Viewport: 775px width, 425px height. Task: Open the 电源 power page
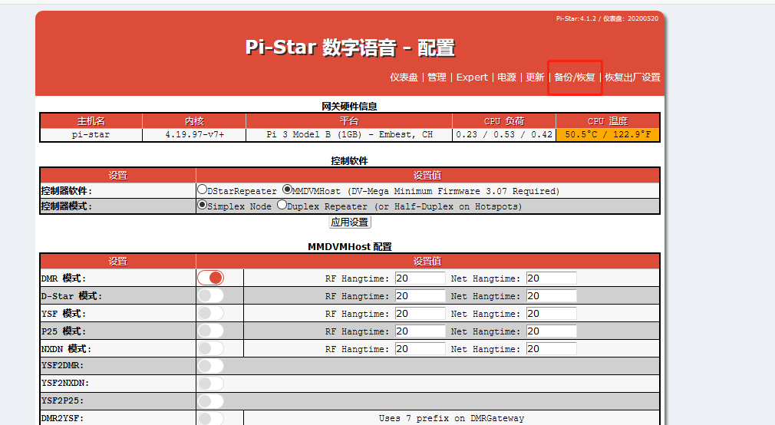coord(506,77)
